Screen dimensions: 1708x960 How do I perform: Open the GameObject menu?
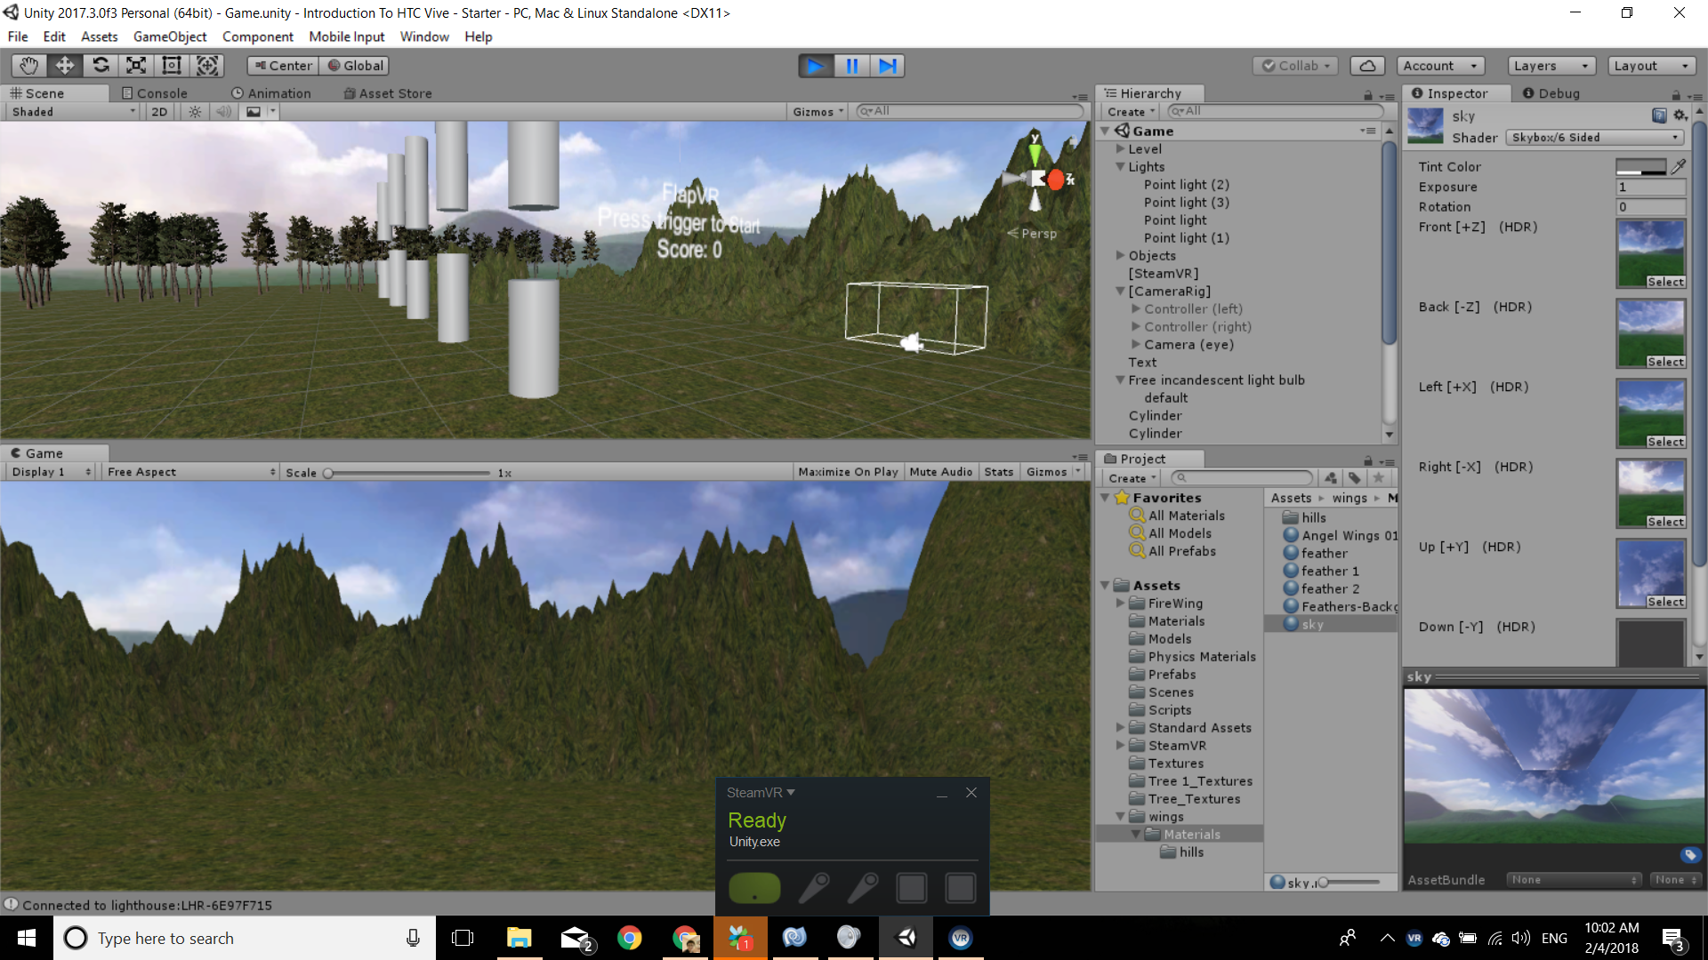169,36
